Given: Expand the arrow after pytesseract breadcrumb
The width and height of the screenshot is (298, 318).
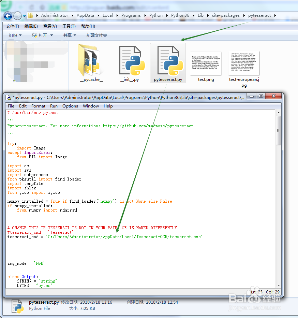Looking at the screenshot, I should 275,15.
